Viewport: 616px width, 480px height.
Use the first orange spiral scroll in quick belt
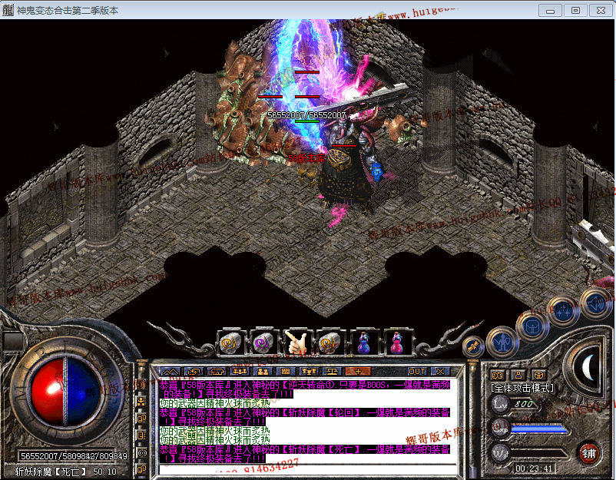[x=231, y=343]
